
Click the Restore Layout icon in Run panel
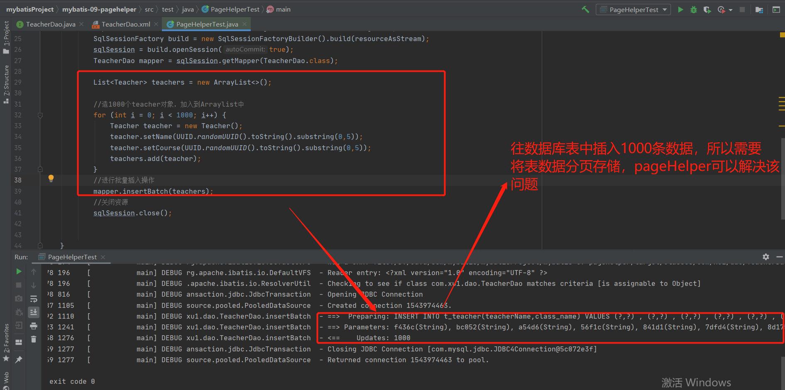19,342
